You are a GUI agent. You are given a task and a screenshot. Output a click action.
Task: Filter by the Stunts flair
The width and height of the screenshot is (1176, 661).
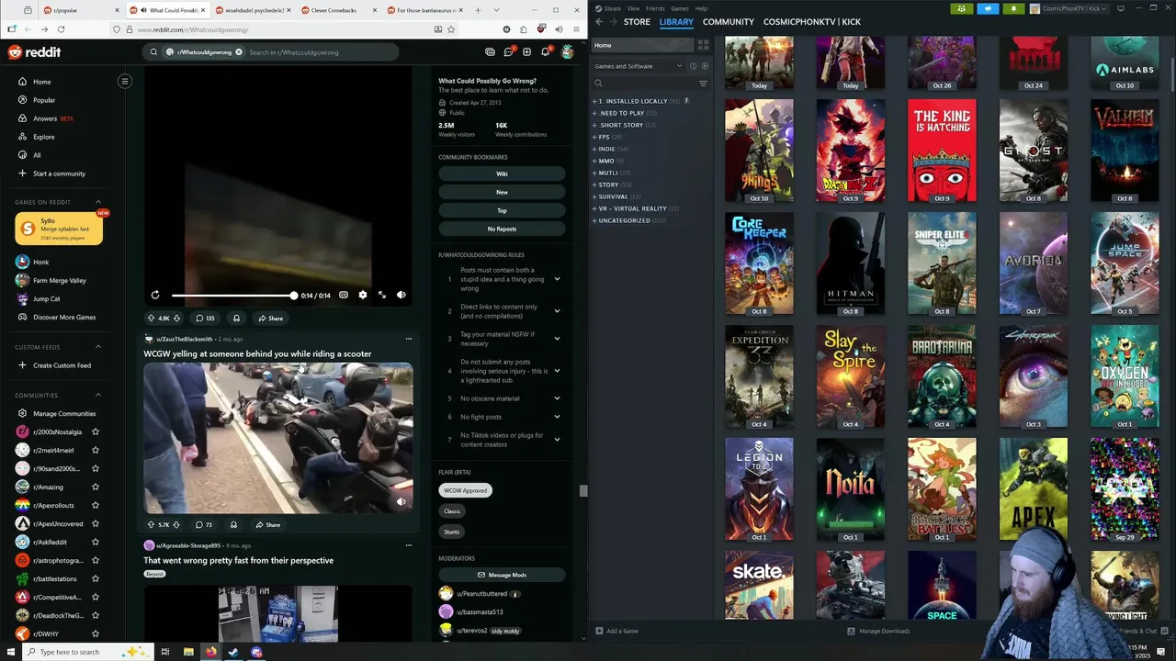click(x=452, y=532)
